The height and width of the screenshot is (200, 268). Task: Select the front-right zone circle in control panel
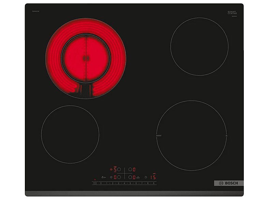(130, 177)
